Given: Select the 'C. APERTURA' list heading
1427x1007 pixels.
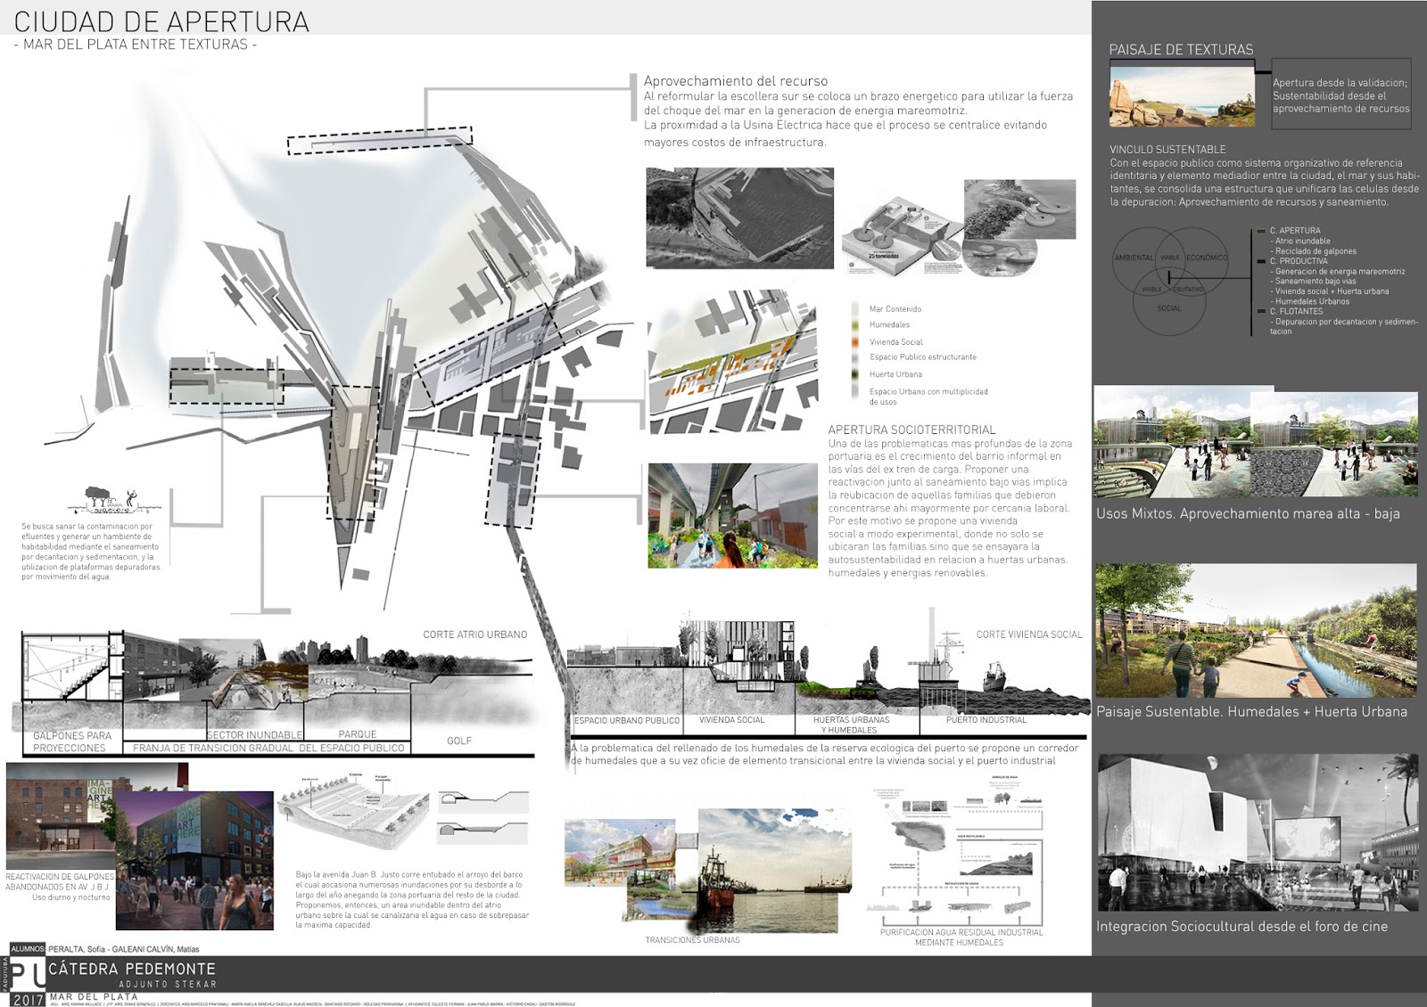Looking at the screenshot, I should click(x=1295, y=231).
